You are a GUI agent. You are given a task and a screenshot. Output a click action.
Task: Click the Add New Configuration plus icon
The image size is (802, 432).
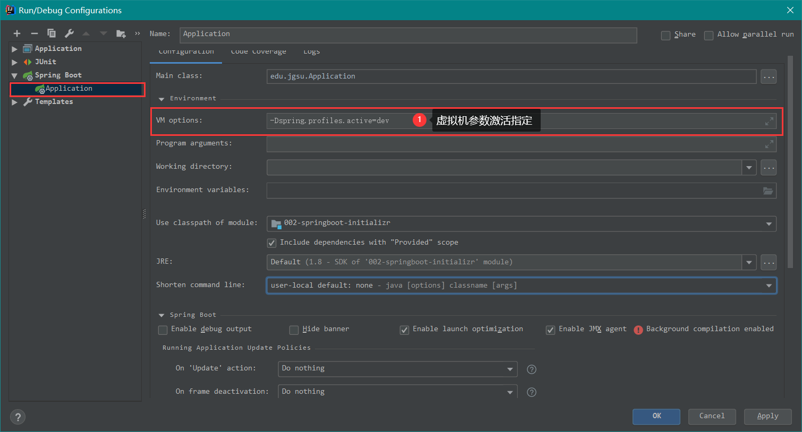(x=17, y=33)
